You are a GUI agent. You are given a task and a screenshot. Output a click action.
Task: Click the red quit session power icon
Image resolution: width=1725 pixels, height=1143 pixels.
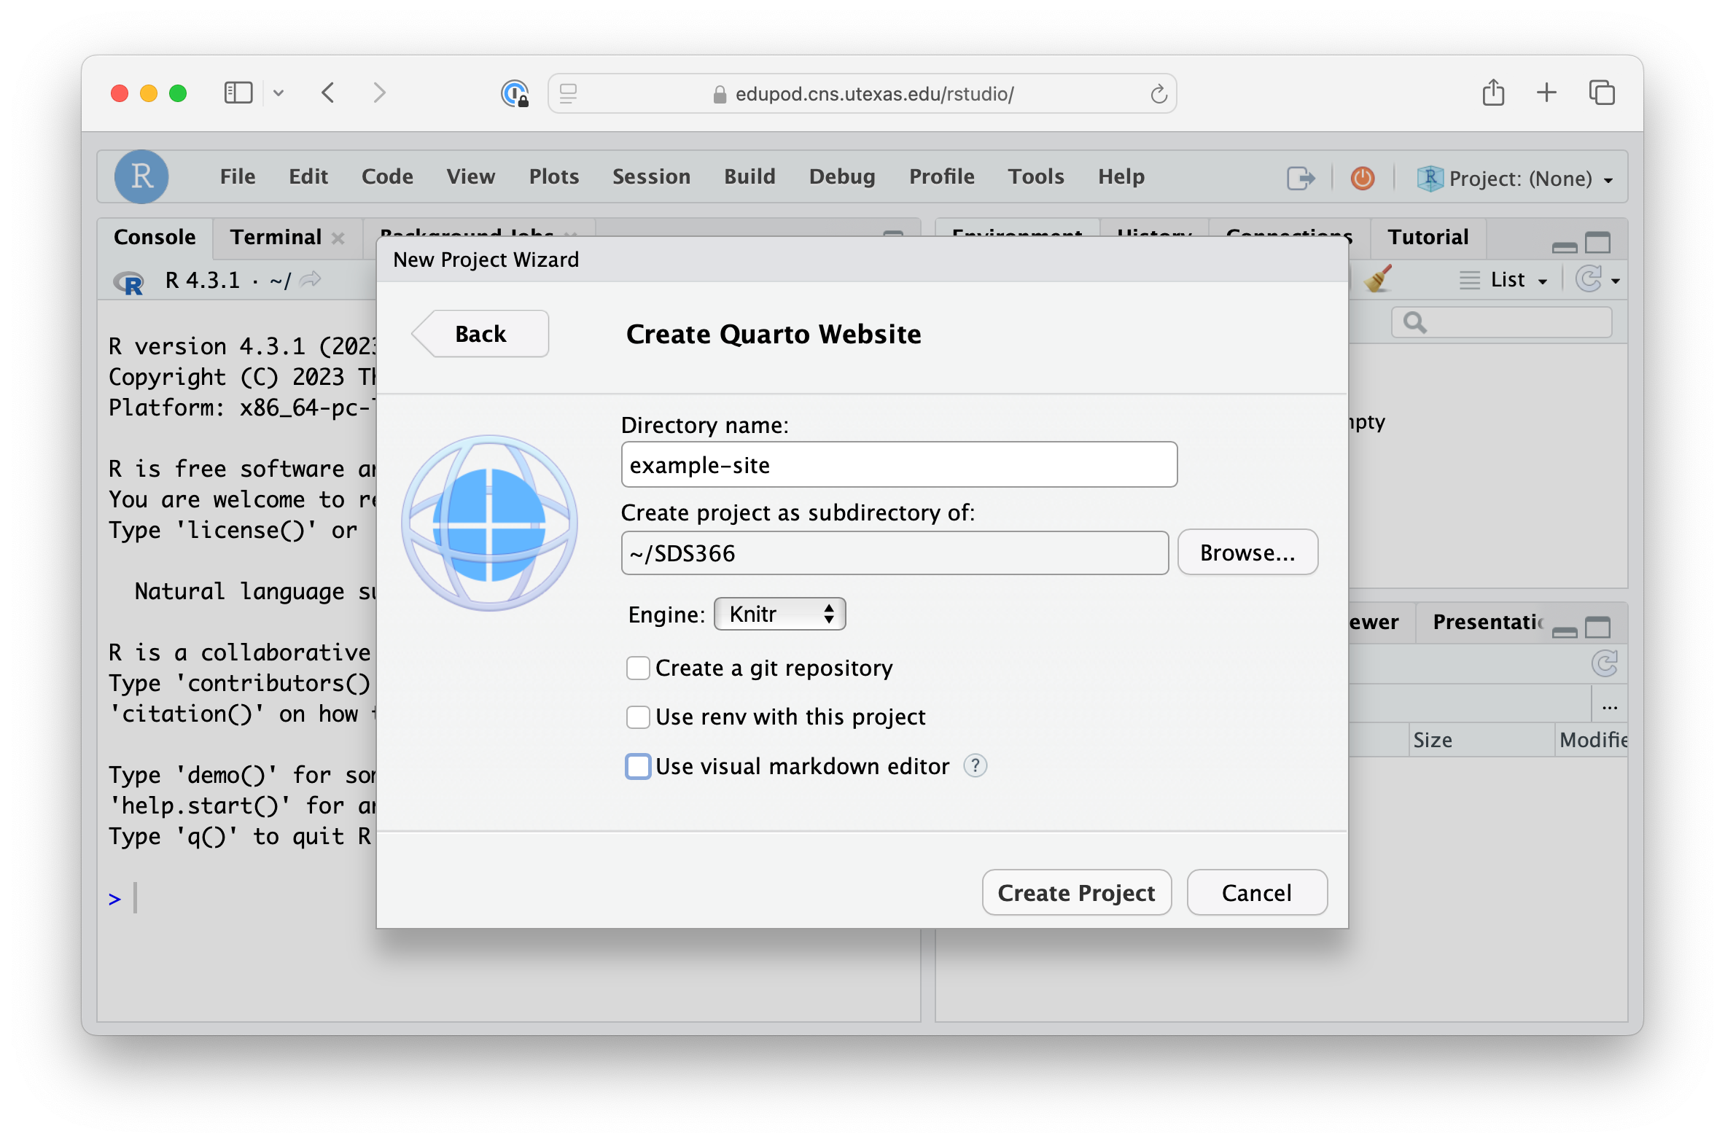coord(1362,178)
